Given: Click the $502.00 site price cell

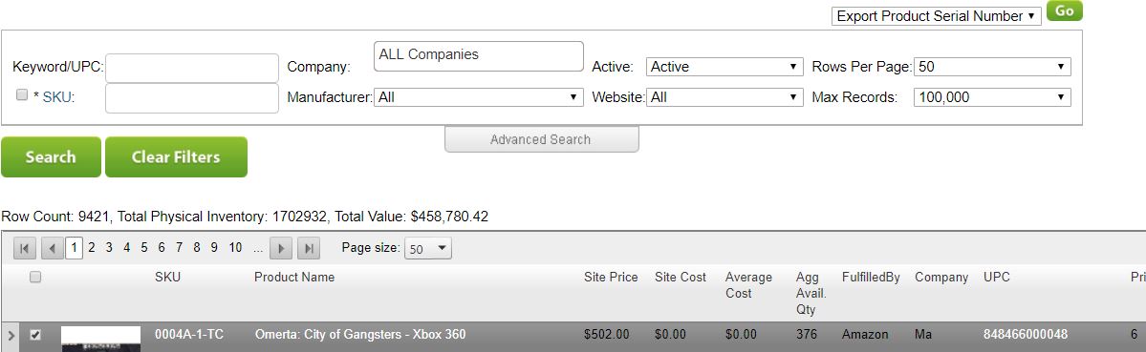Looking at the screenshot, I should (x=607, y=335).
